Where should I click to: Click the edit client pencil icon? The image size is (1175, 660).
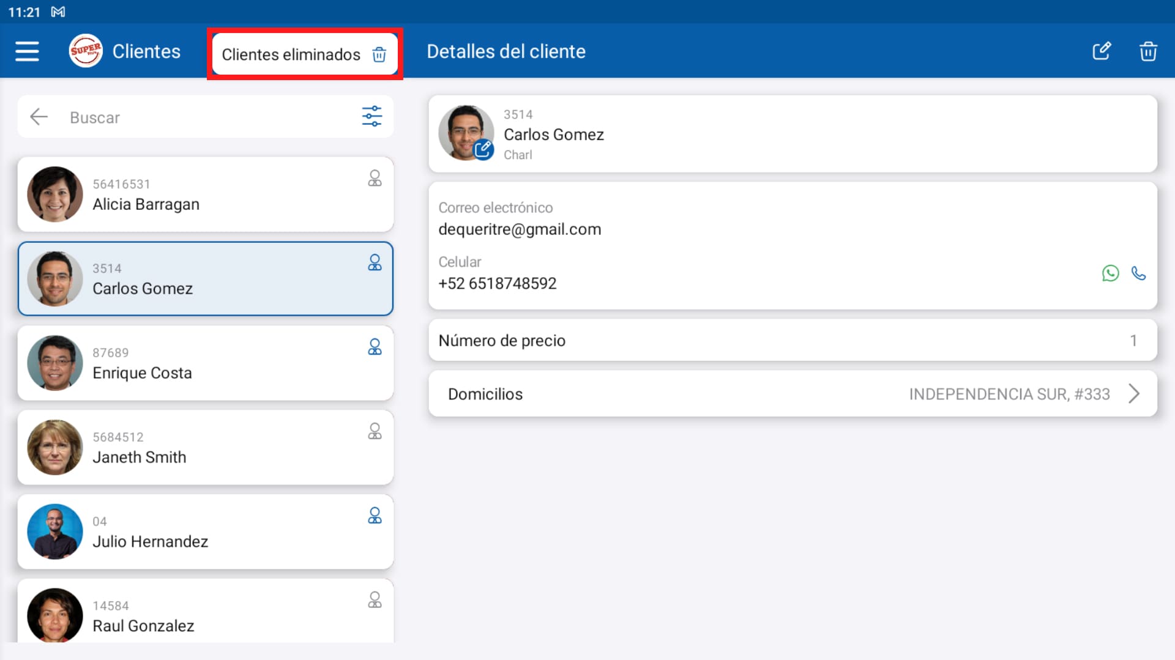tap(1102, 51)
